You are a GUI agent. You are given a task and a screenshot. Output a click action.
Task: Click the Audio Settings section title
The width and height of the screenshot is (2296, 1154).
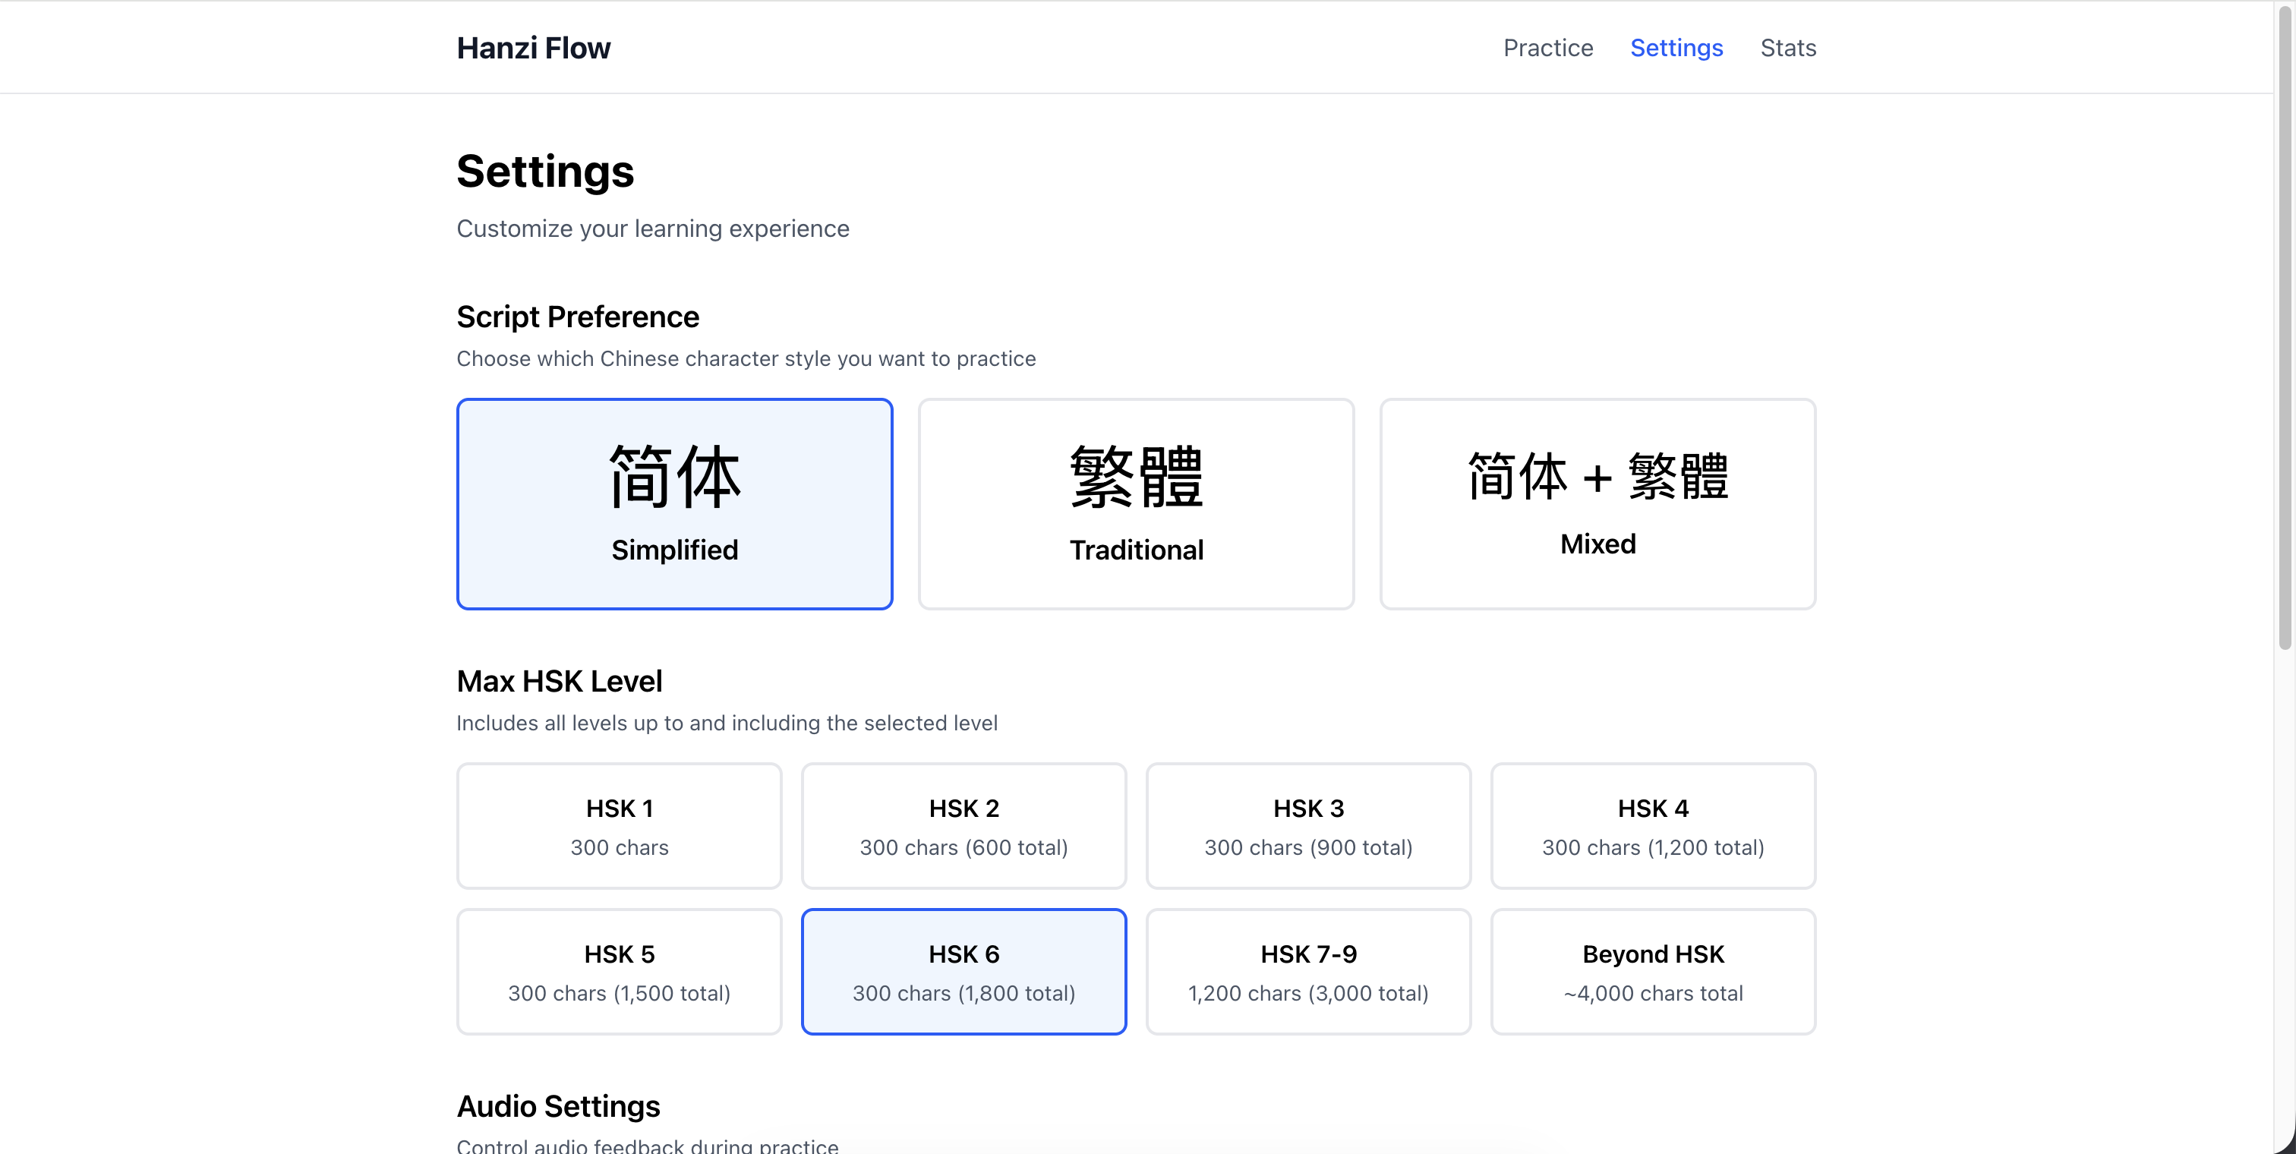557,1106
